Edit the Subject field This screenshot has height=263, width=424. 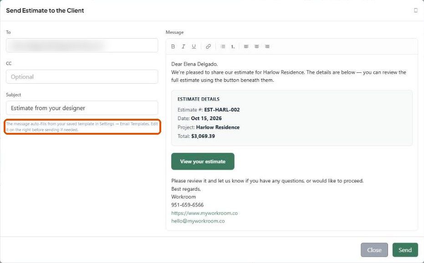[82, 108]
